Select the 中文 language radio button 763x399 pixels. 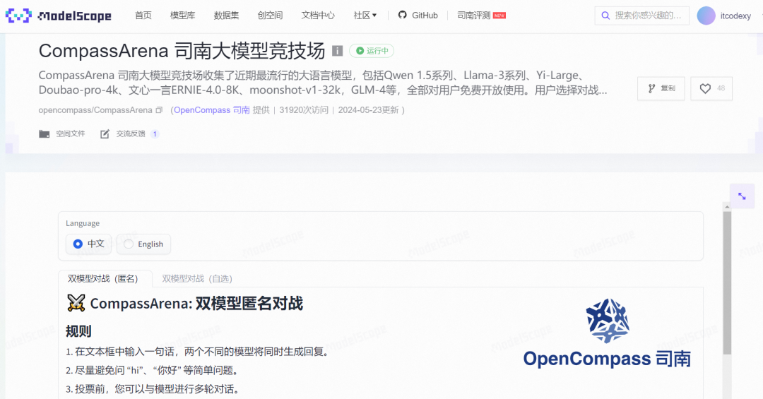pos(88,244)
